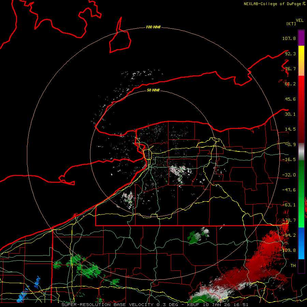Select the 61.2 legend value
The image size is (307, 307).
click(290, 84)
